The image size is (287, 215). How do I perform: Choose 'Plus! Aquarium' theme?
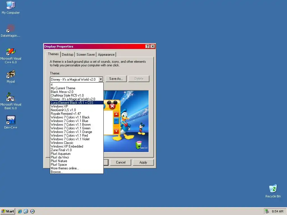77,154
